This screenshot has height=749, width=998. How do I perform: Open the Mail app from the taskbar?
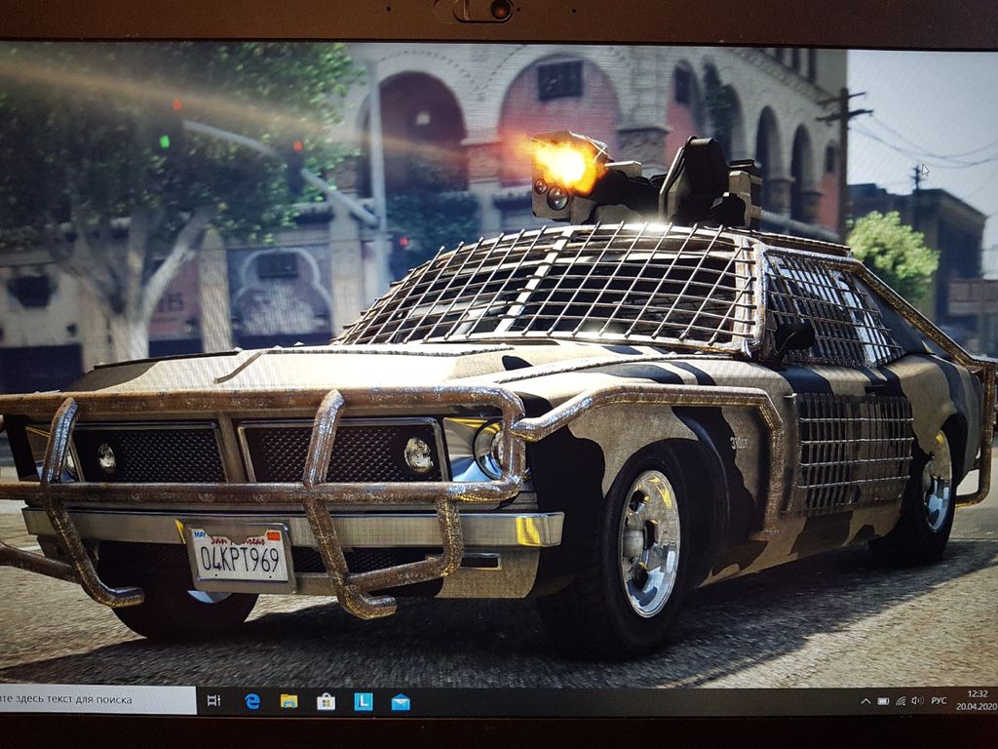pyautogui.click(x=401, y=701)
